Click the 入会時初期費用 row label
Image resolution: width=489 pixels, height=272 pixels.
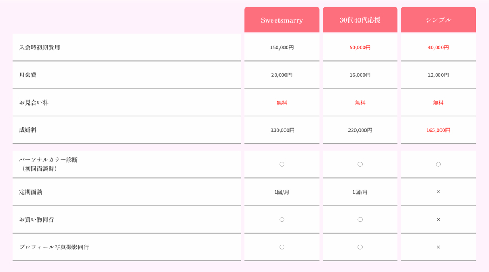pos(40,47)
